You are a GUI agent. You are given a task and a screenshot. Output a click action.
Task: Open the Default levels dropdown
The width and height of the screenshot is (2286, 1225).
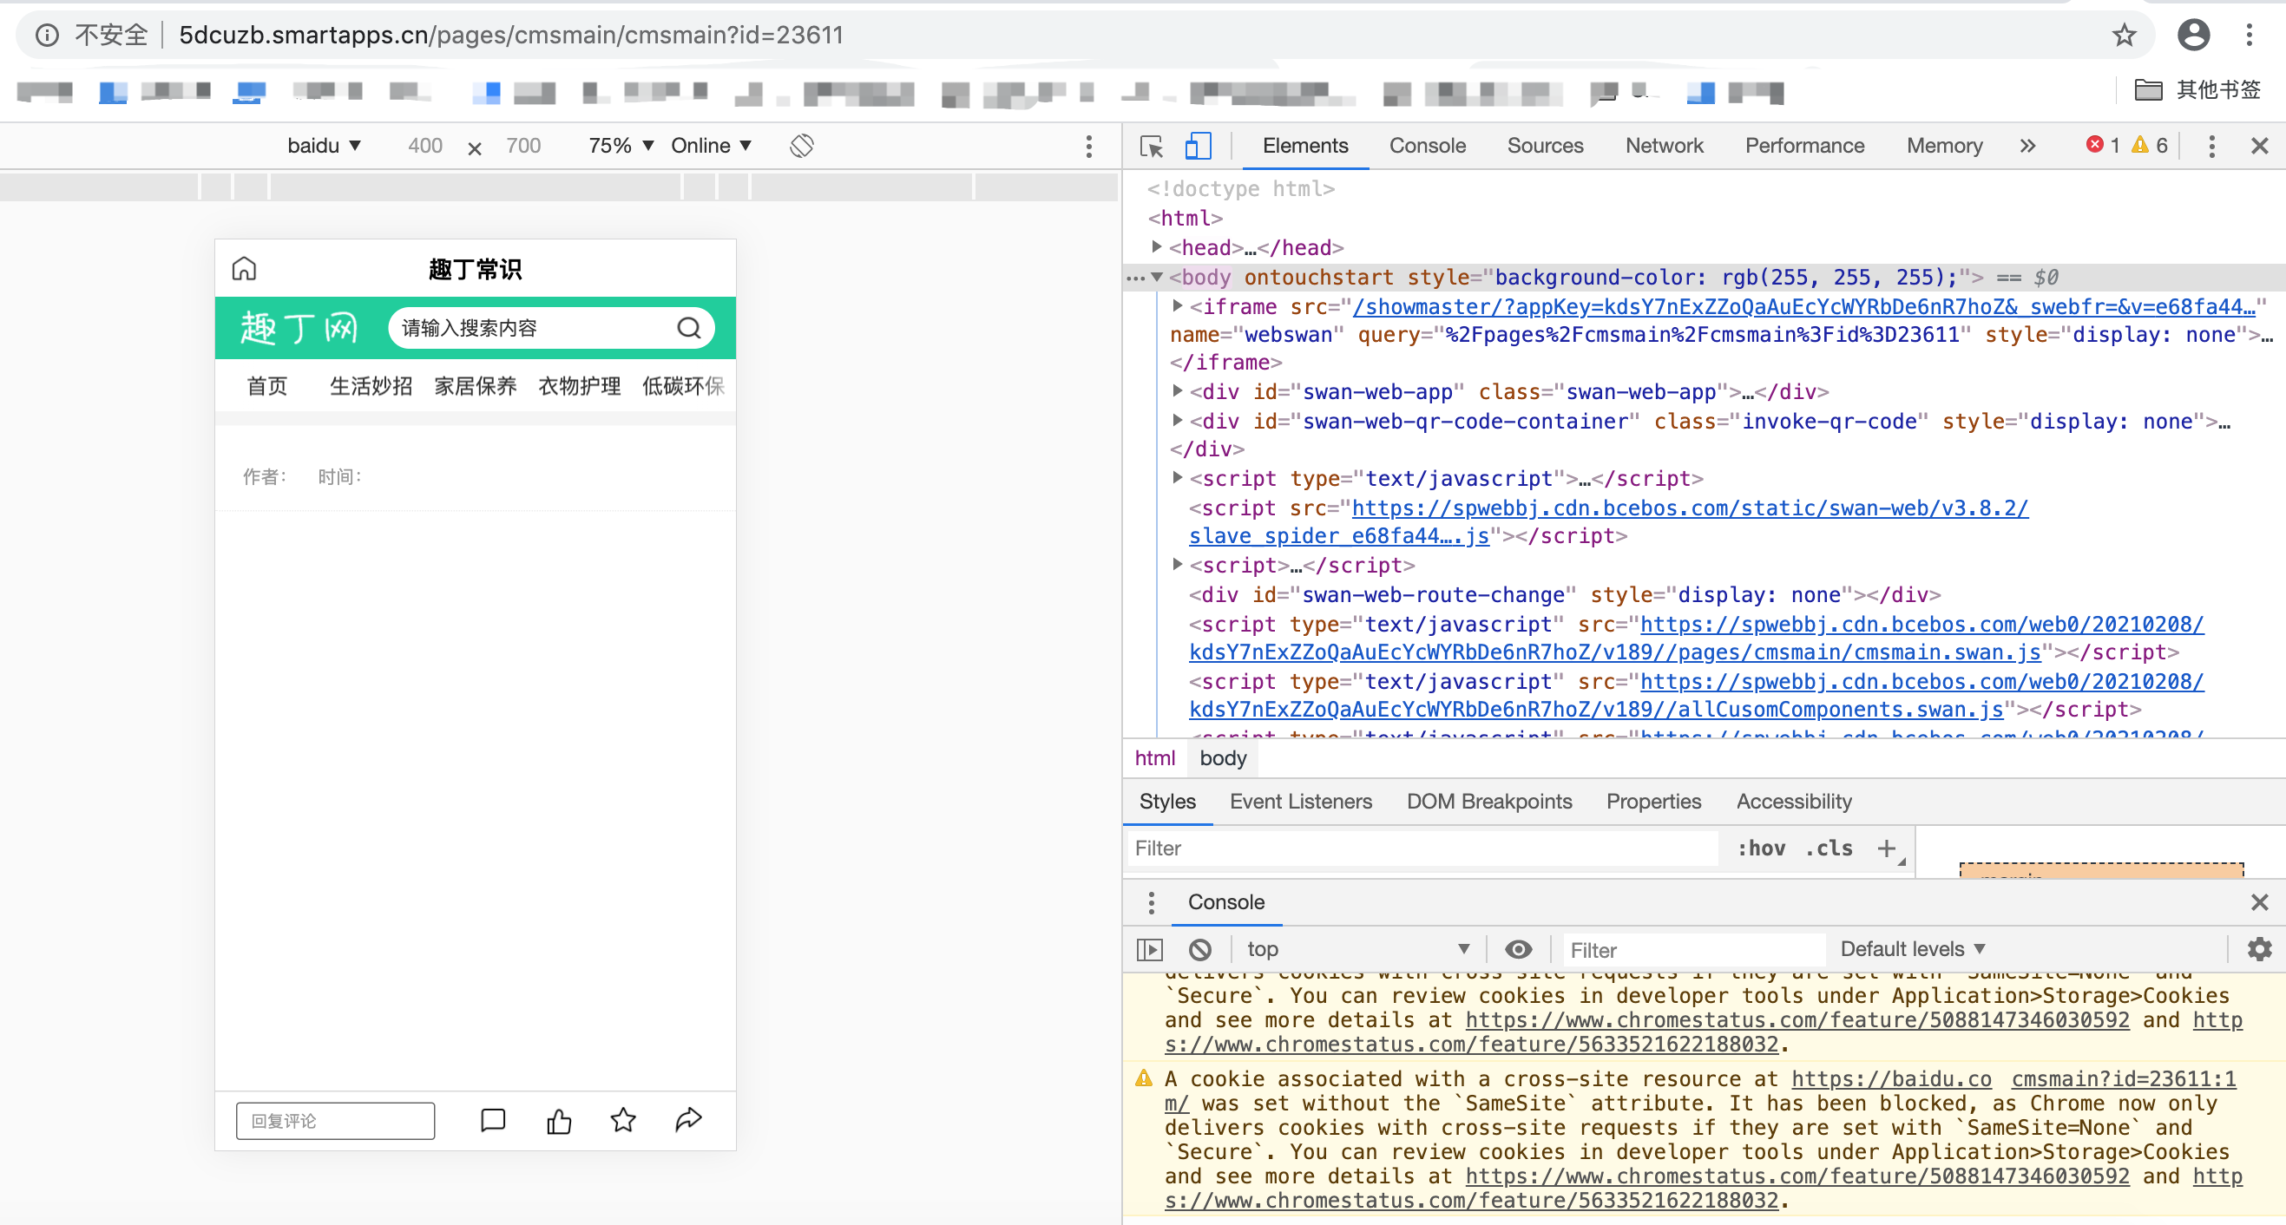tap(1913, 950)
